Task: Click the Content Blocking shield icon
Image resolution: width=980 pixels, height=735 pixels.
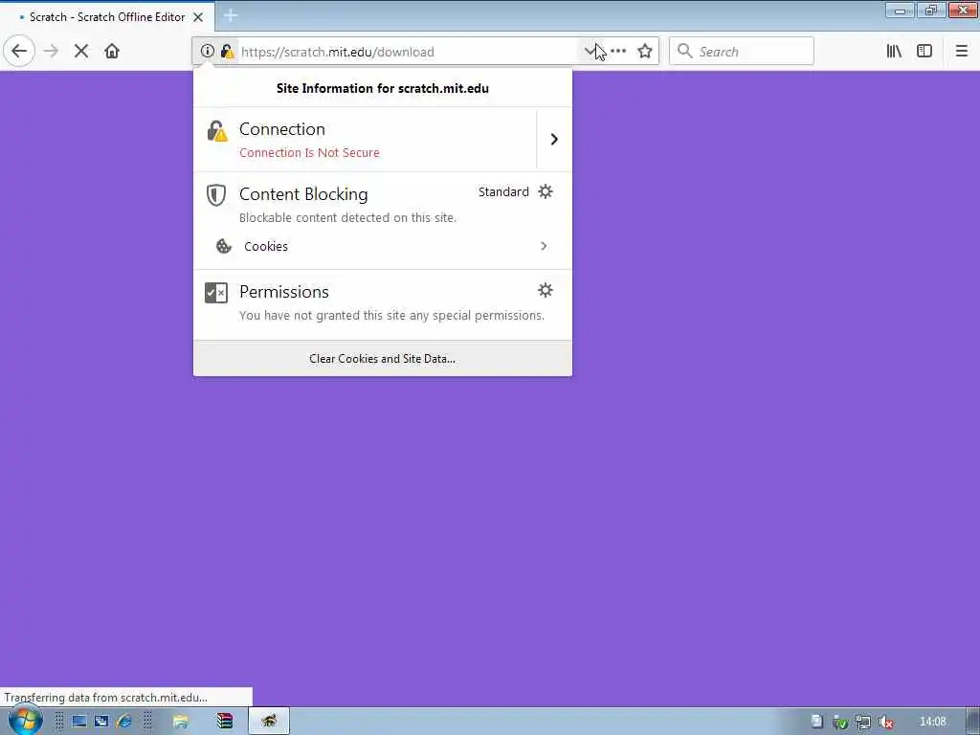Action: coord(216,195)
